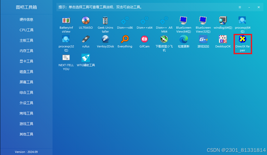
Task: Switch to the 综合工具 category
Action: (x=26, y=92)
